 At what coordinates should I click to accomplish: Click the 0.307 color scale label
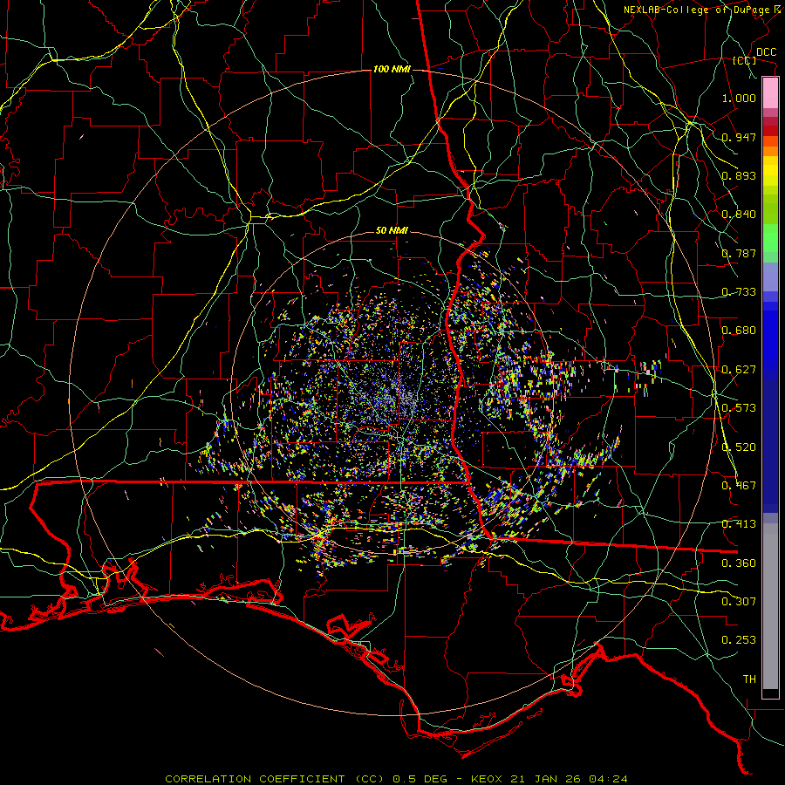tap(739, 602)
